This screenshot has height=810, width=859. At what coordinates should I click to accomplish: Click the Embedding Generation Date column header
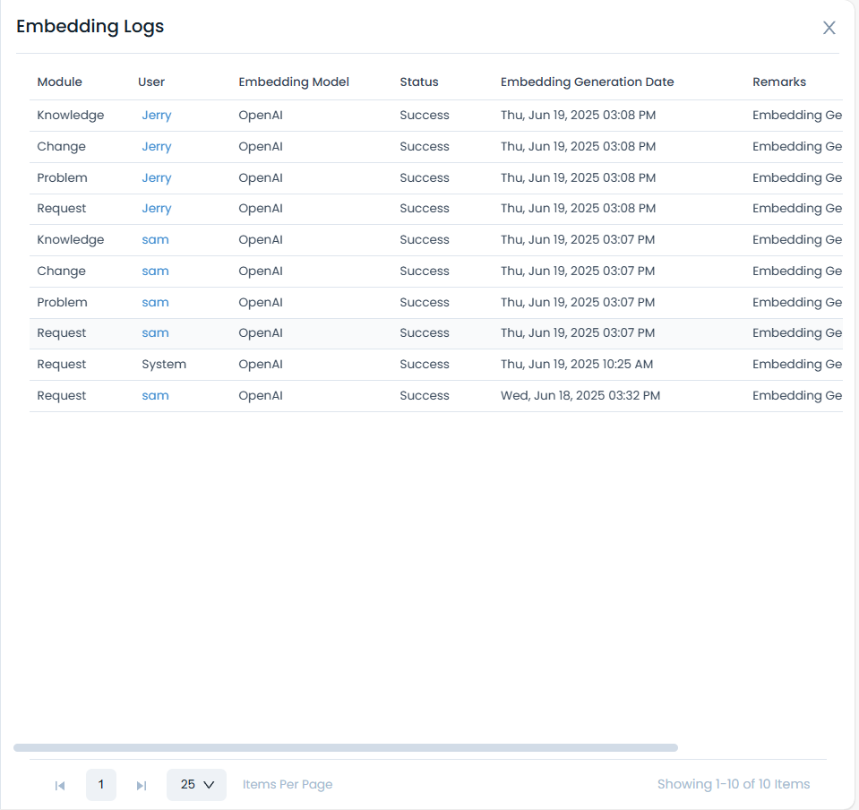pyautogui.click(x=587, y=82)
